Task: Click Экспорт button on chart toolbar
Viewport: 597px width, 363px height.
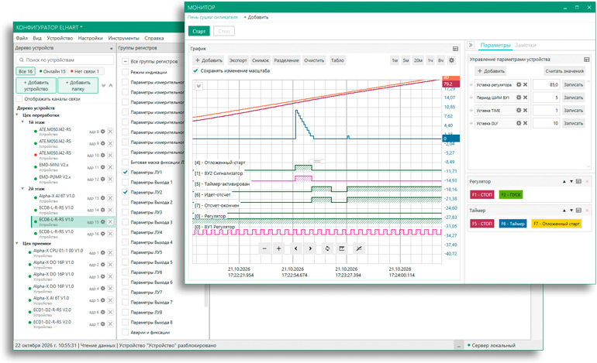Action: tap(238, 60)
